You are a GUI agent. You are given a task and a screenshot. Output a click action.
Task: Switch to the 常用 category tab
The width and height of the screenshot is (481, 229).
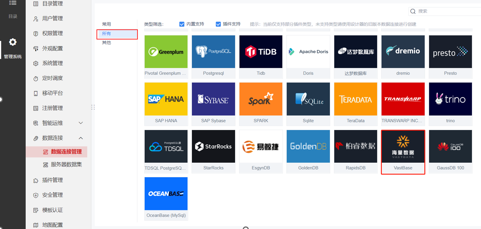click(106, 24)
